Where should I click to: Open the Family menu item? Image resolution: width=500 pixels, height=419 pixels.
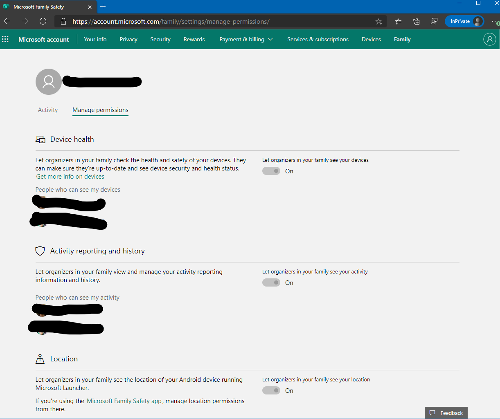(x=402, y=39)
